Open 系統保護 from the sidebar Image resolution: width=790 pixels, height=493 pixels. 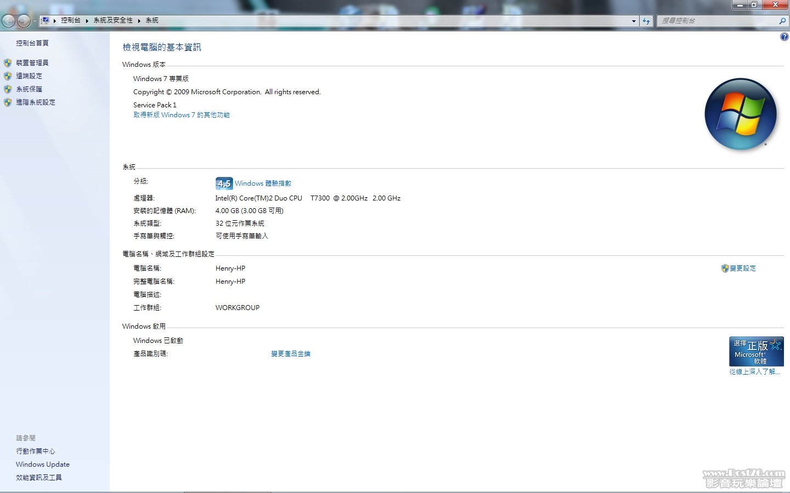[x=29, y=89]
